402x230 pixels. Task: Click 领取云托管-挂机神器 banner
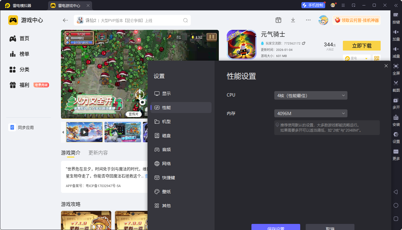pyautogui.click(x=357, y=20)
